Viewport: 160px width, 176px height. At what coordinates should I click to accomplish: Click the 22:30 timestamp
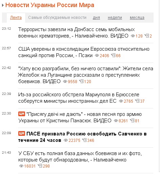6,113
